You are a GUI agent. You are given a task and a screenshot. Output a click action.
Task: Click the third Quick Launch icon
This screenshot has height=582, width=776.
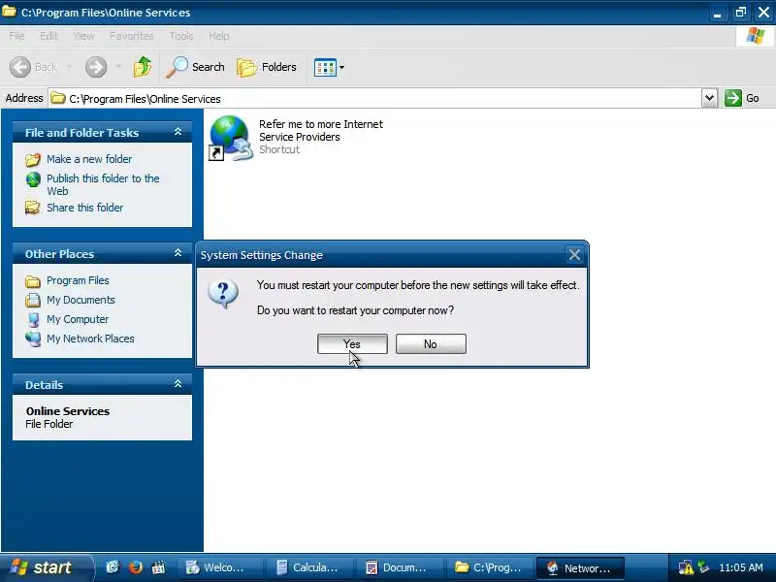click(158, 567)
